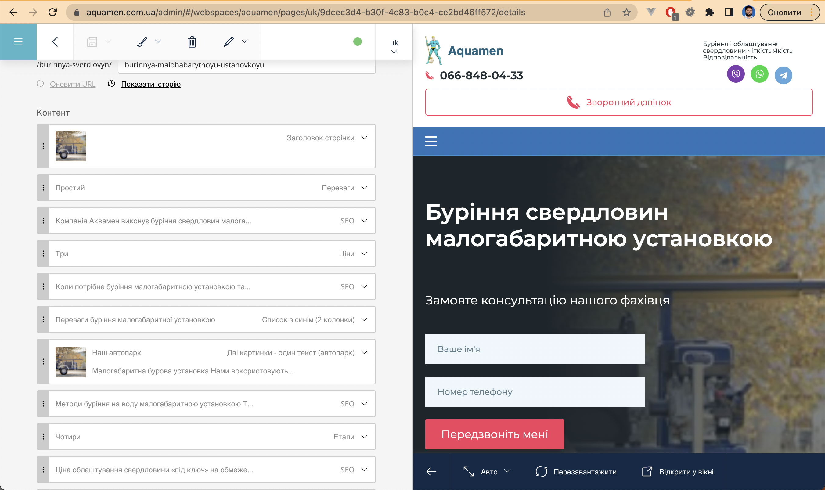The image size is (825, 490).
Task: Click the brush icon in the toolbar
Action: [142, 42]
